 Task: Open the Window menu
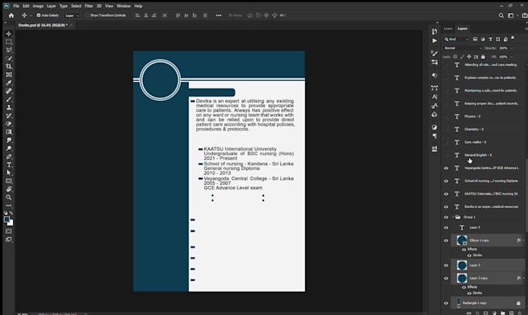coord(123,6)
